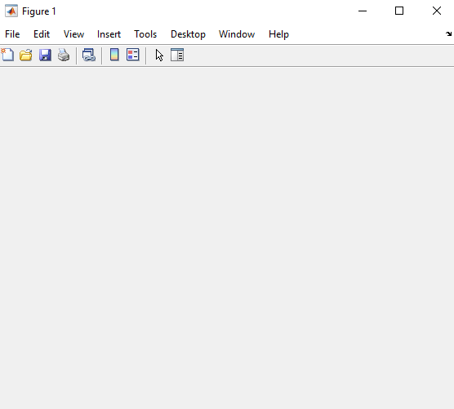Click the New Figure toolbar icon
Screen dimensions: 454x409
[7, 55]
